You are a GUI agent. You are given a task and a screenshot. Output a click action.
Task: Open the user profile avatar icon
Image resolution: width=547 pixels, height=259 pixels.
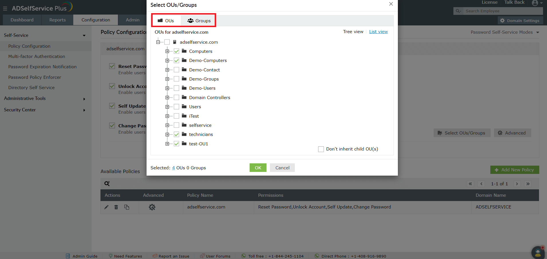[x=535, y=3]
